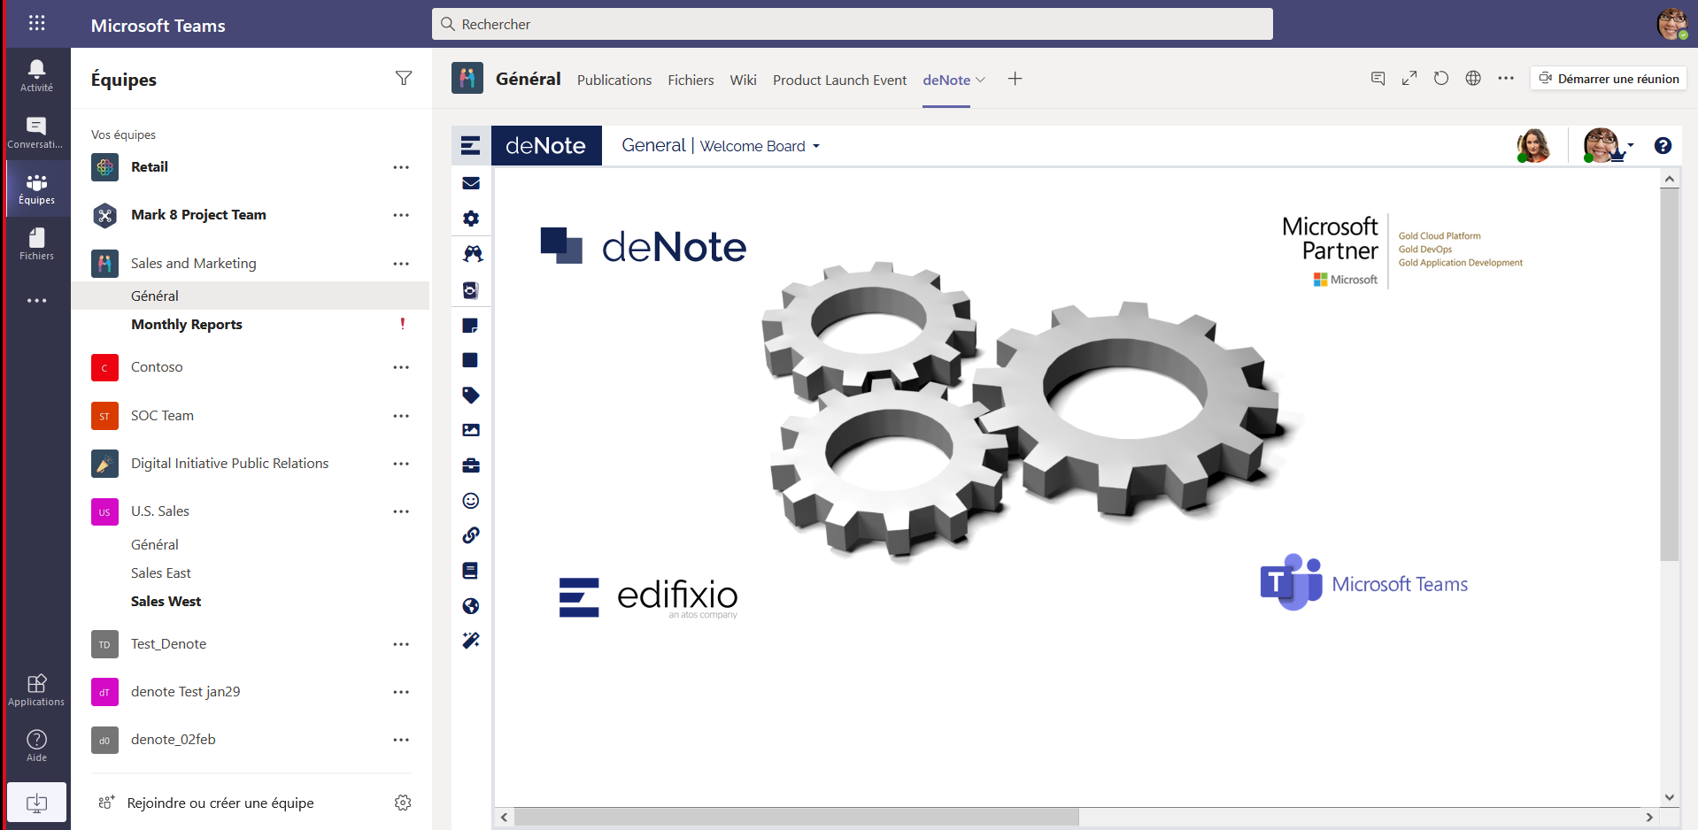Reload the deNote tab
This screenshot has width=1698, height=830.
tap(1441, 79)
